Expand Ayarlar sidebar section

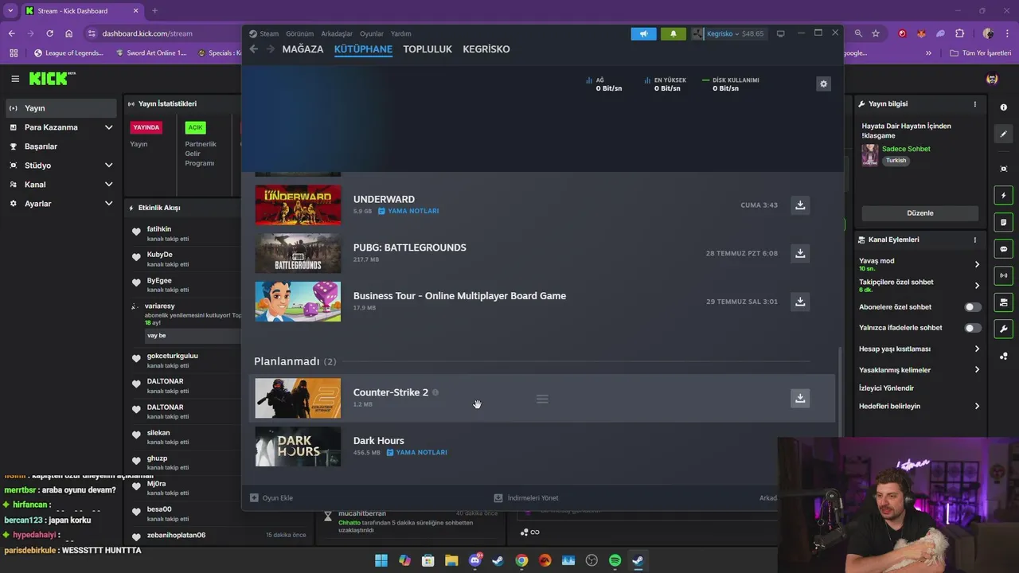click(108, 204)
